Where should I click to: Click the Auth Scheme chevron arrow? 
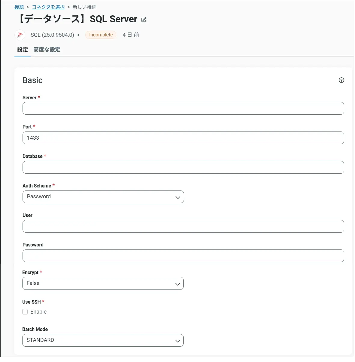178,197
